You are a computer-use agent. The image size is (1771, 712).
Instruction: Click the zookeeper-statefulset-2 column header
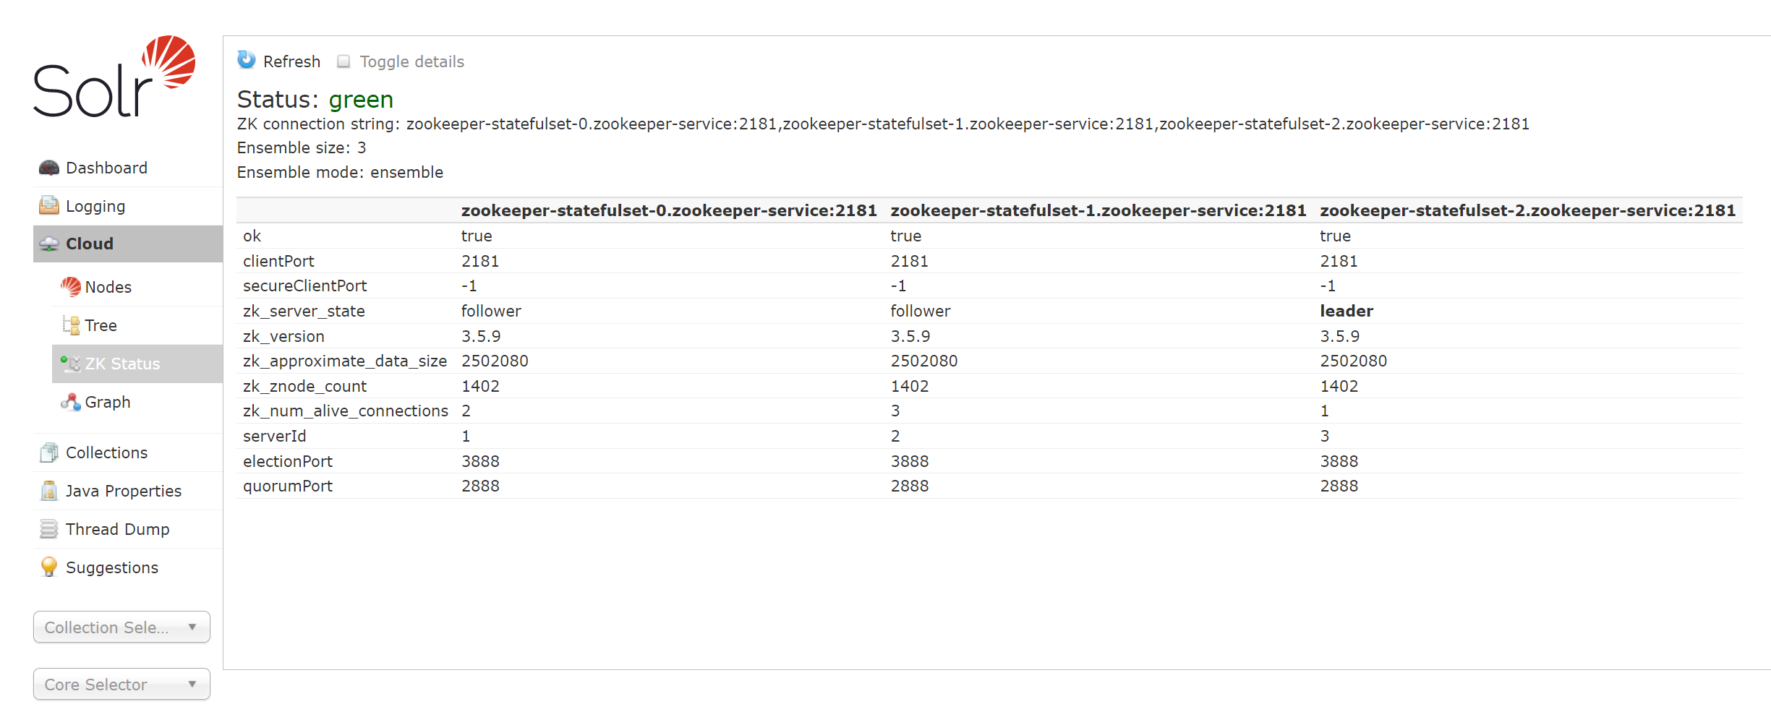click(1527, 210)
